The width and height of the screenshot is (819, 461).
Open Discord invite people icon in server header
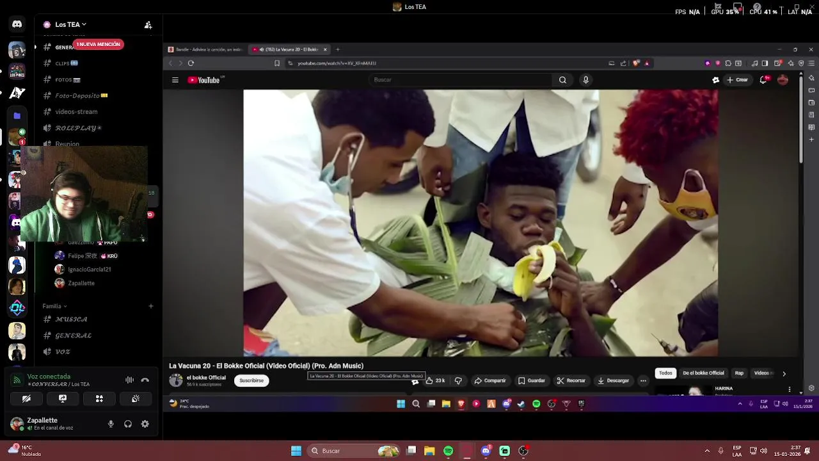click(148, 25)
